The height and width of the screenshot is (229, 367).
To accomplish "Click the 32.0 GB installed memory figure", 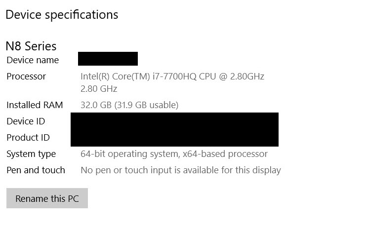I will pos(96,105).
